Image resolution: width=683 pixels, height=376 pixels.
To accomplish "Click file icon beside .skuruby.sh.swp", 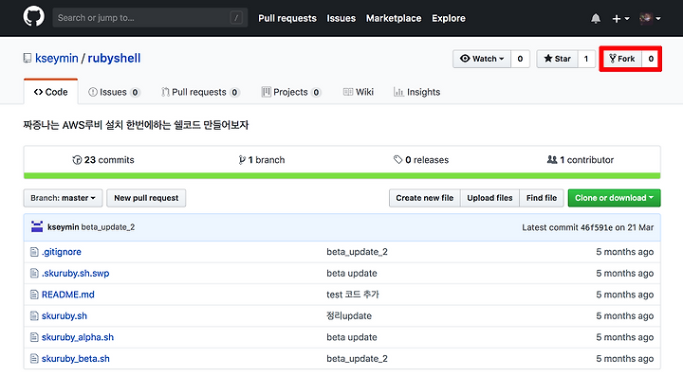I will tap(34, 273).
